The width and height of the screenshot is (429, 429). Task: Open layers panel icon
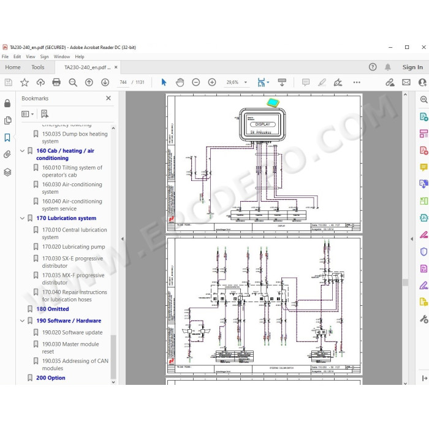7,172
